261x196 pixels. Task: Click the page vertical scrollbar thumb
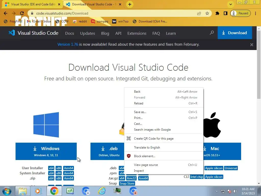click(x=259, y=64)
